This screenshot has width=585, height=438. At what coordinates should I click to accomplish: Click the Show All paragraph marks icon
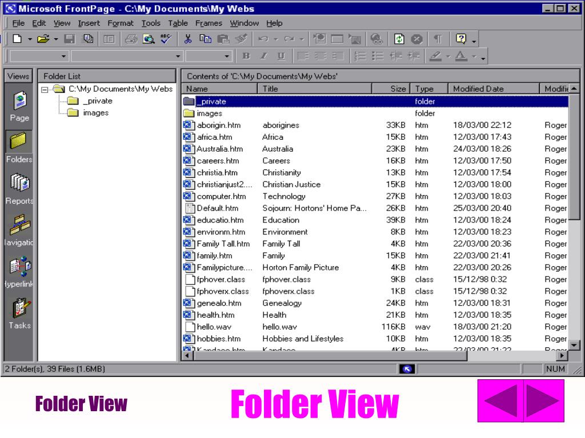(x=438, y=39)
